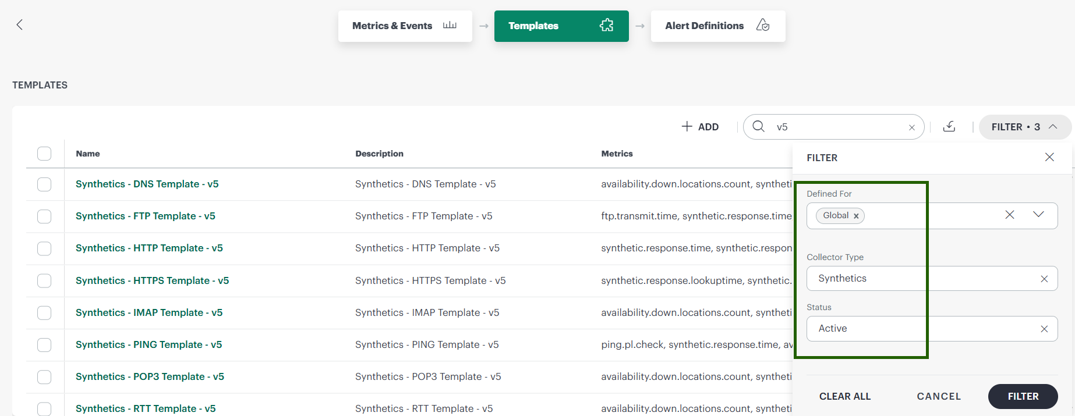Click the bell icon beside Alert Definitions
This screenshot has height=416, width=1075.
(x=763, y=25)
